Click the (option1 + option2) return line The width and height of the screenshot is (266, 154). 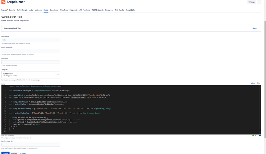pos(27,124)
